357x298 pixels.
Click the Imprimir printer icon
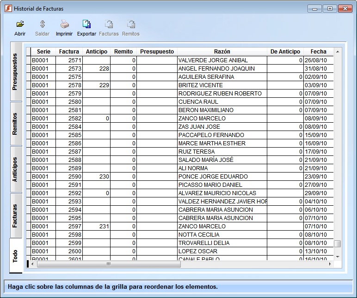(64, 24)
